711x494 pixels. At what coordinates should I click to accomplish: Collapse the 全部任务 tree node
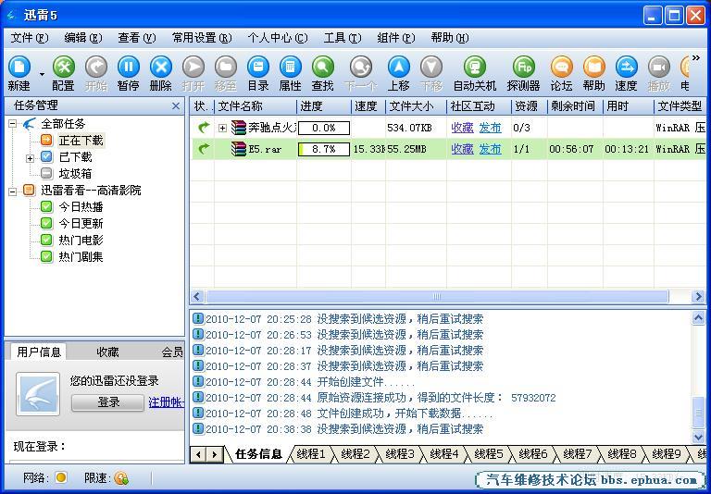[13, 124]
